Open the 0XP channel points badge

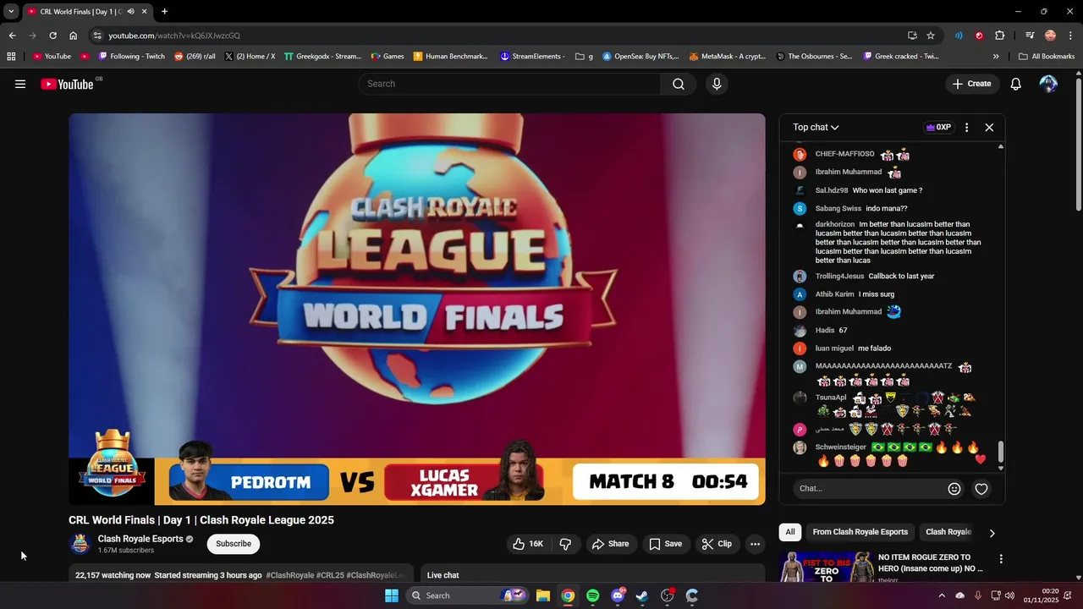point(938,128)
